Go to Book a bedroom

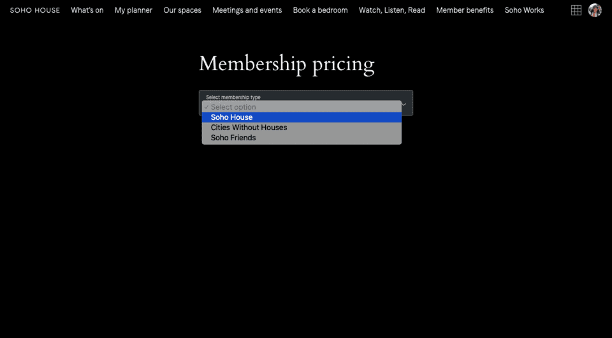coord(321,10)
